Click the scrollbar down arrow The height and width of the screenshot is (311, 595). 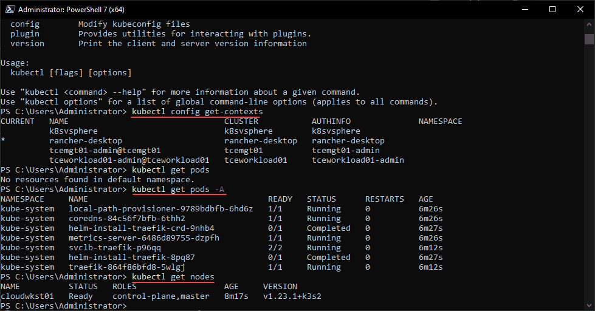[590, 305]
